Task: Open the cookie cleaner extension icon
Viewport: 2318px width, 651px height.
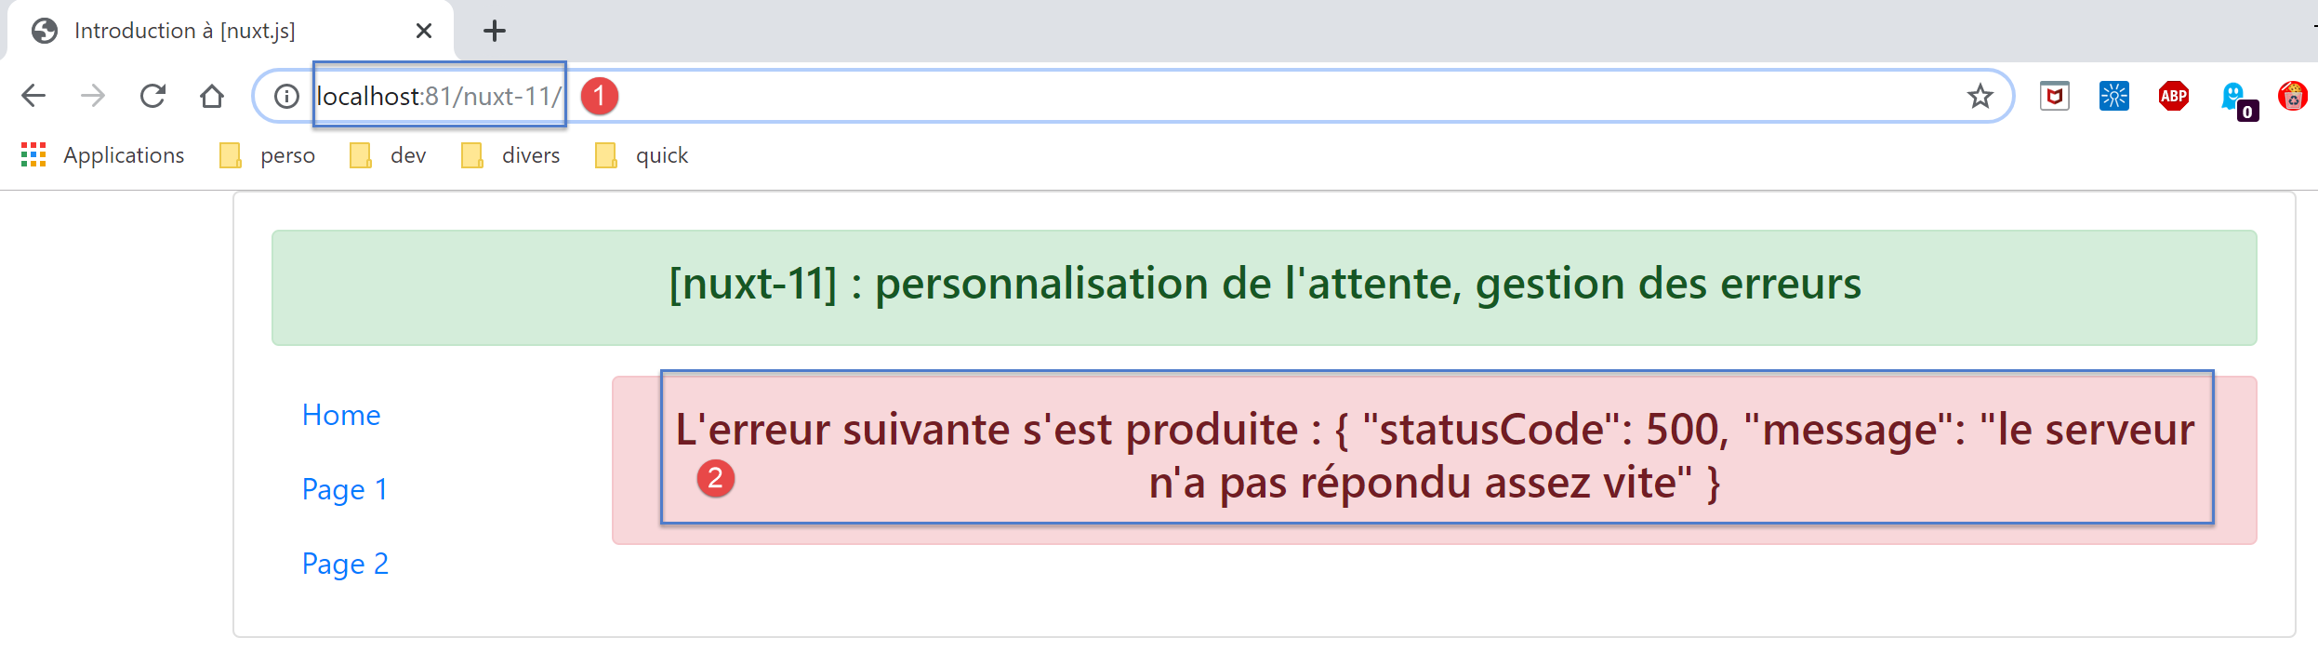Action: (x=2292, y=96)
